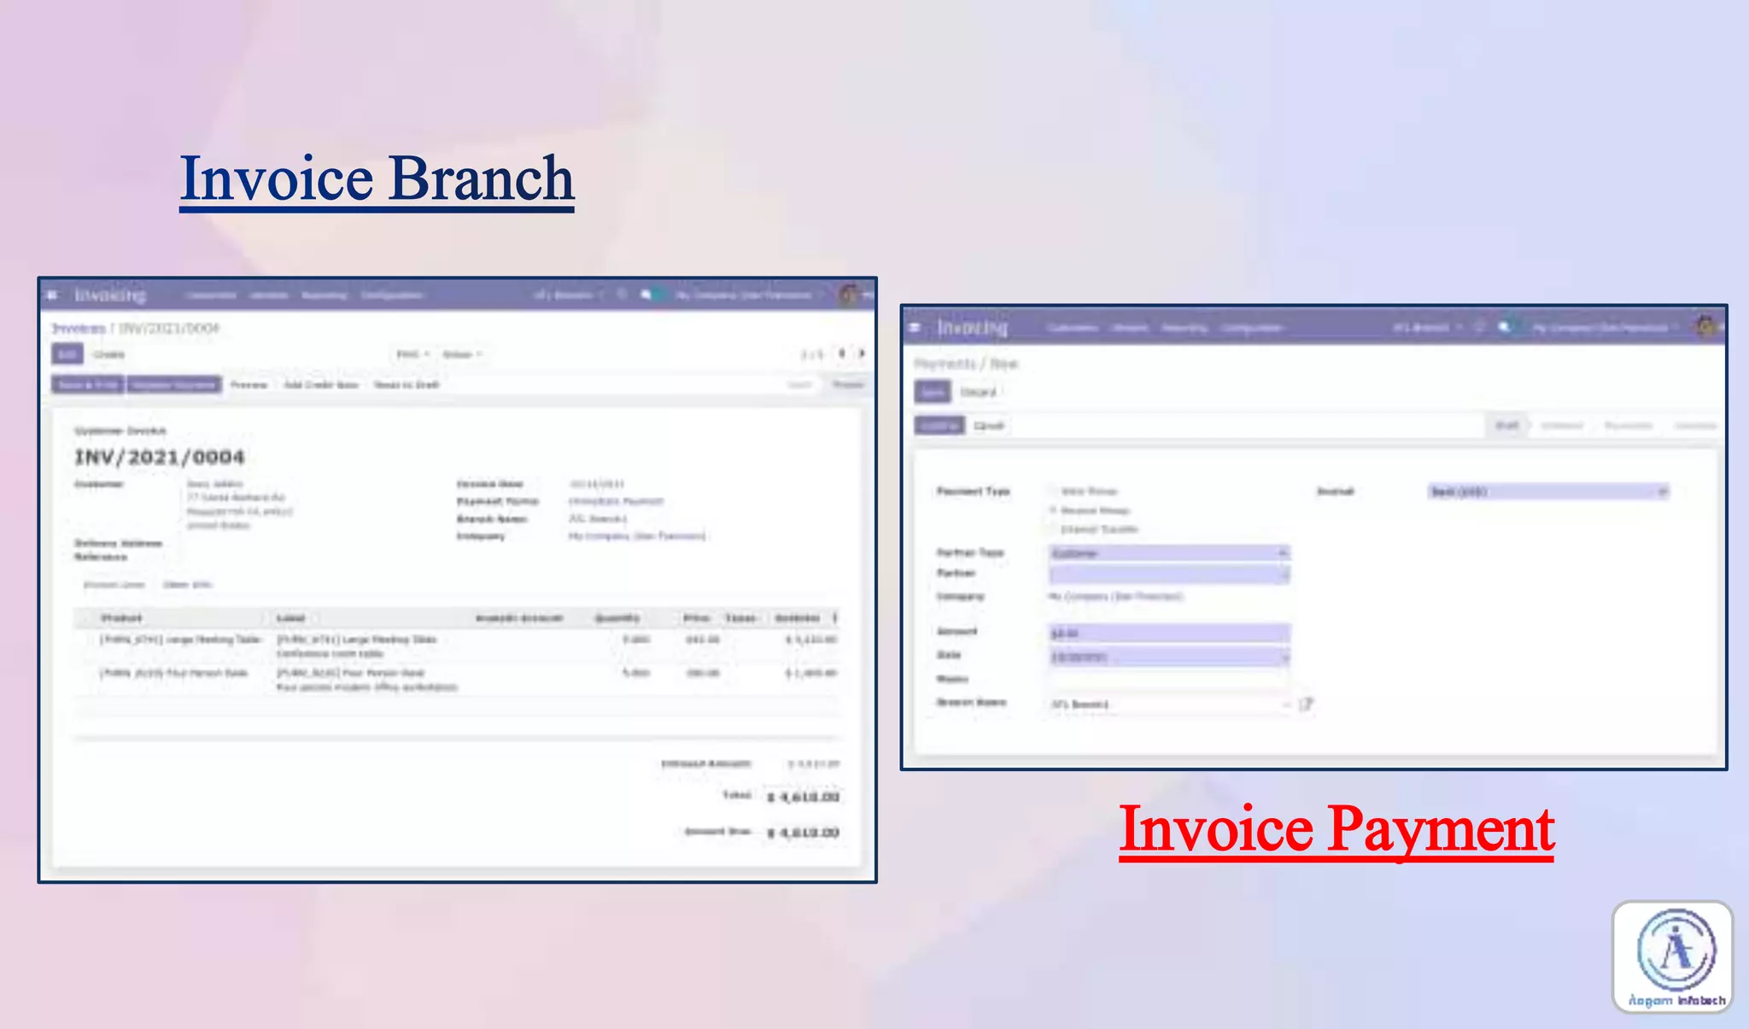
Task: Click the Large Meeting Table product row
Action: (x=457, y=646)
